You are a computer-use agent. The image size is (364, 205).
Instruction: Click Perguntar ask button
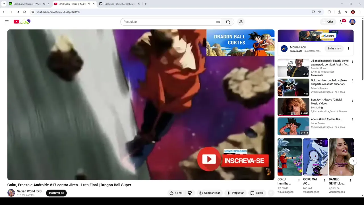[235, 193]
